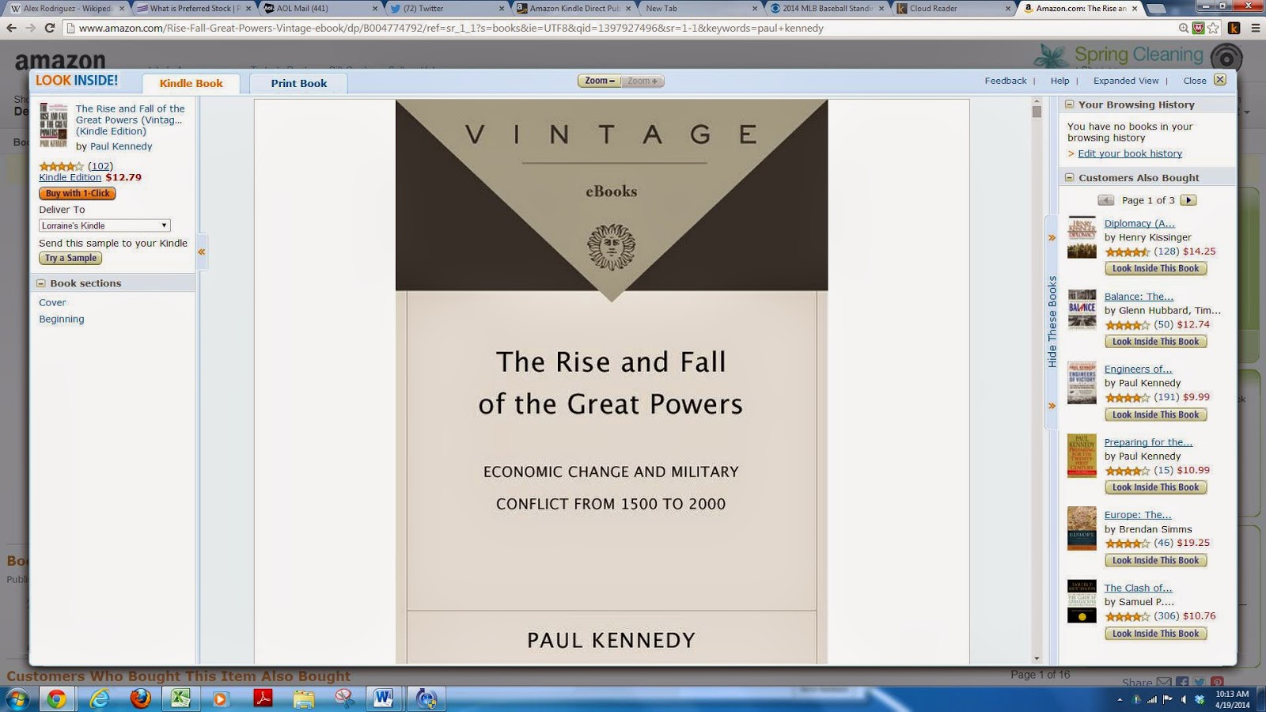Click The Clash of... cover thumbnail
Image resolution: width=1266 pixels, height=712 pixels.
pyautogui.click(x=1082, y=601)
